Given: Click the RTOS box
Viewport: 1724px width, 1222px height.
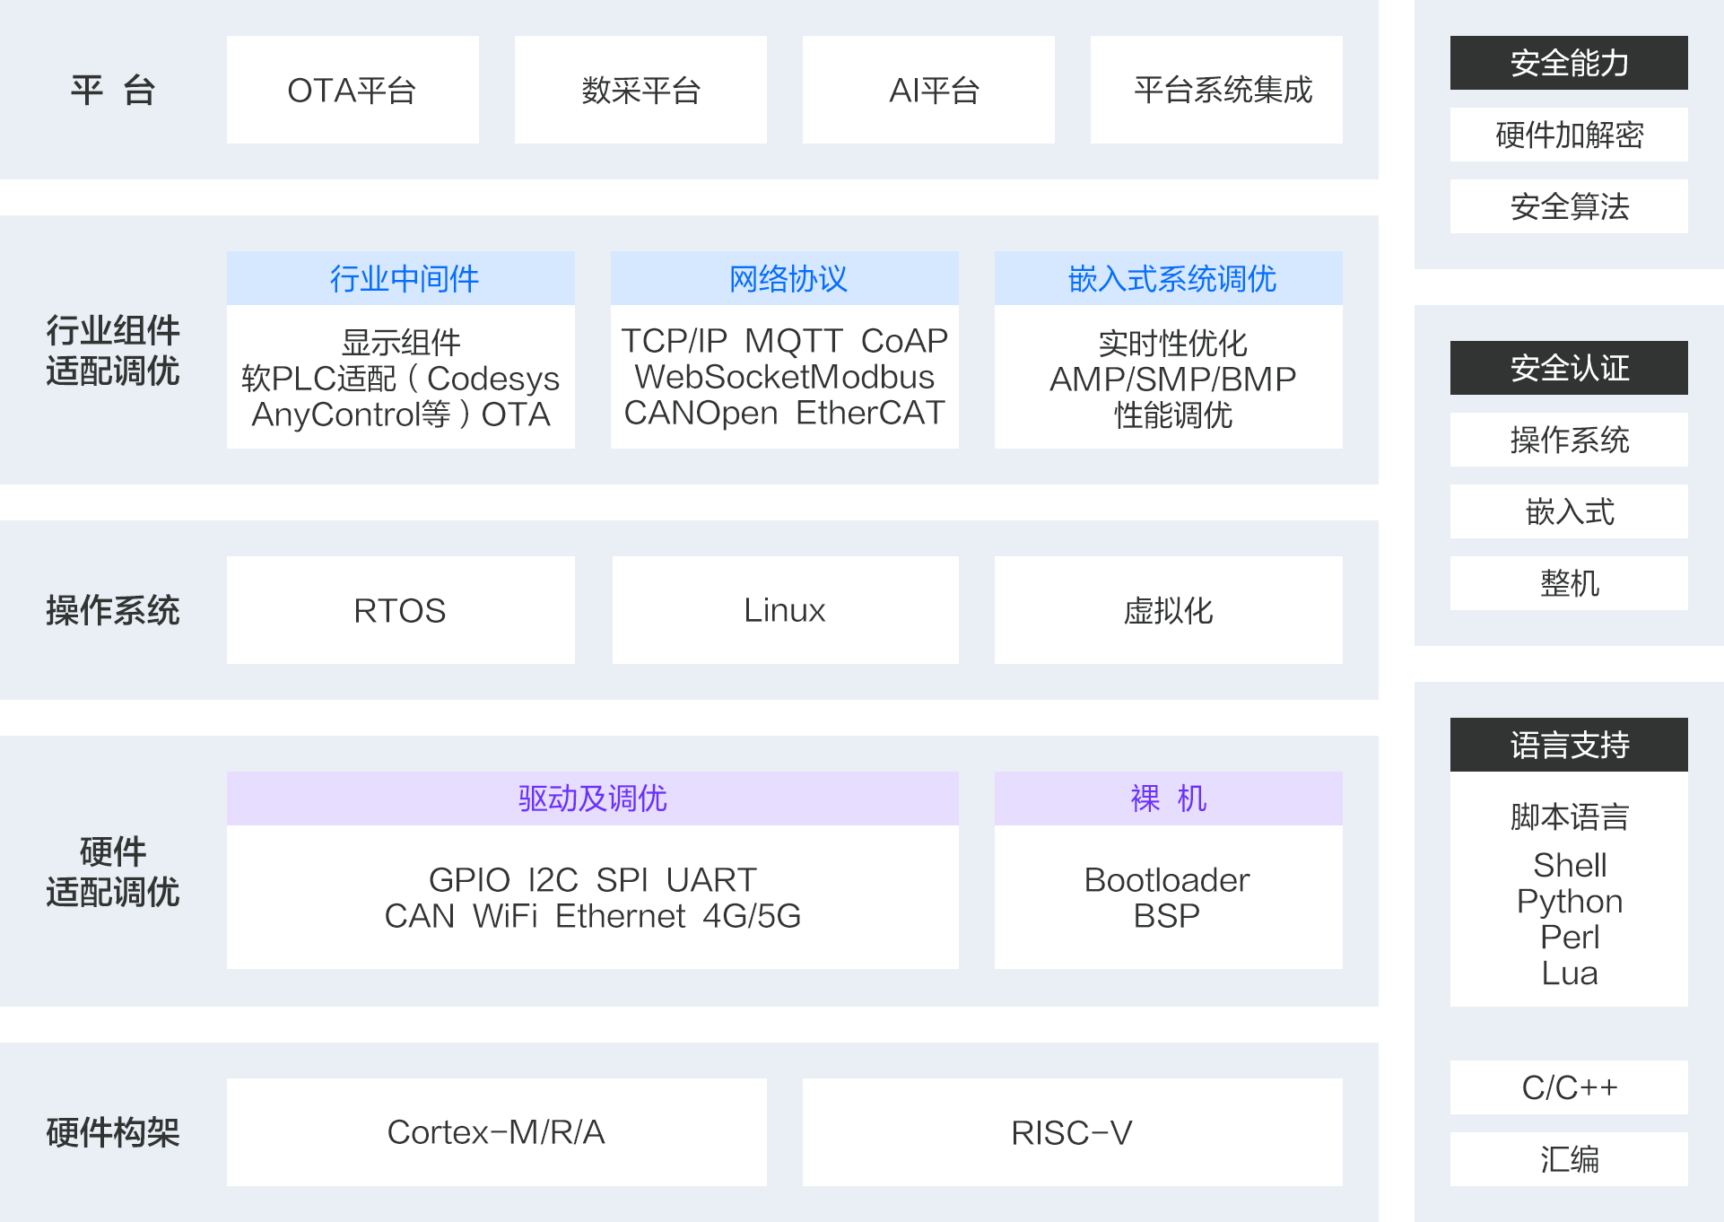Looking at the screenshot, I should [x=401, y=610].
